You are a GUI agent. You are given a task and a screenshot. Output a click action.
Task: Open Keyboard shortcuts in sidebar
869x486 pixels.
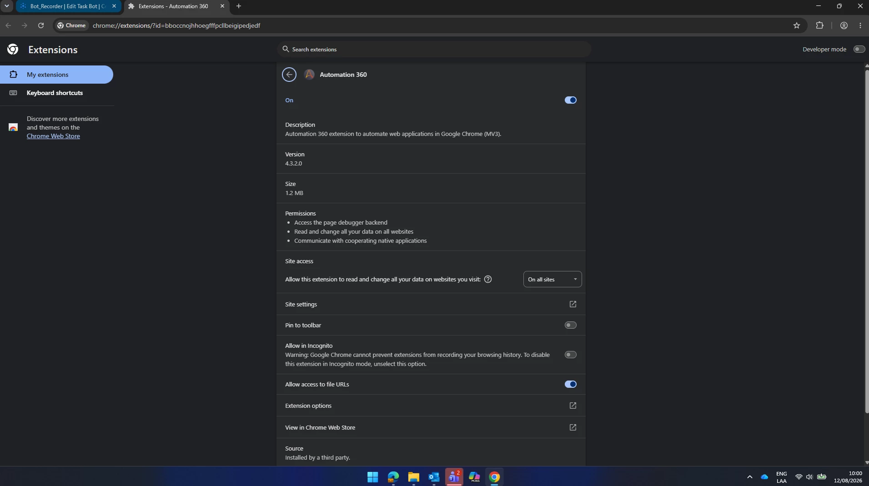coord(56,93)
